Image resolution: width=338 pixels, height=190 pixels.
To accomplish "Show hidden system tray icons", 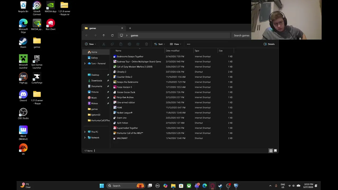I will click(x=270, y=186).
